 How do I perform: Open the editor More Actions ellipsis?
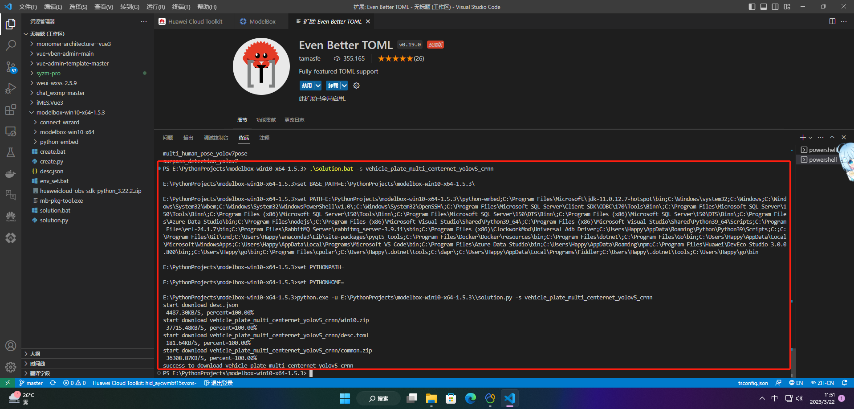tap(844, 21)
